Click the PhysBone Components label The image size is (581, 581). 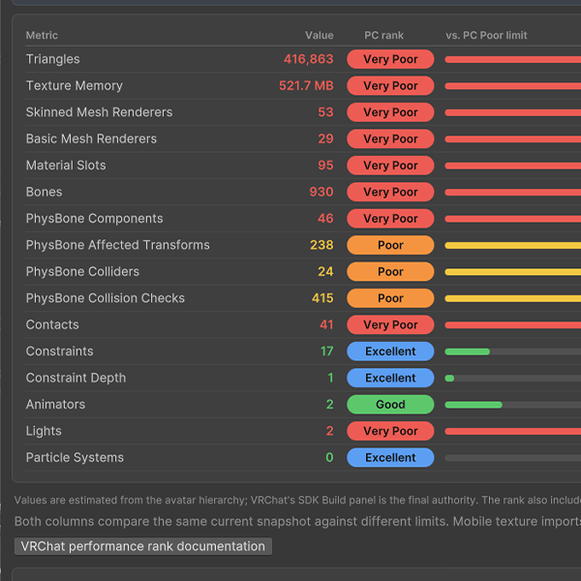point(94,219)
